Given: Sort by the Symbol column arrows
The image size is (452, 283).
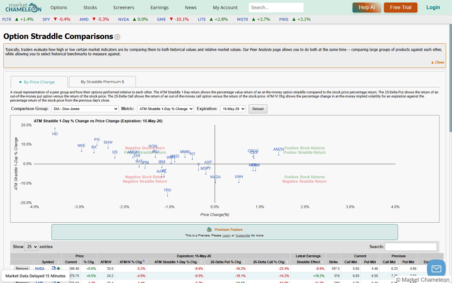Looking at the screenshot, I should tap(58, 262).
